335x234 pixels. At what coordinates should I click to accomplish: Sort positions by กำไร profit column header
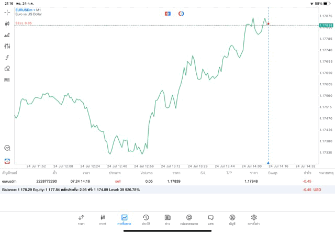307,172
